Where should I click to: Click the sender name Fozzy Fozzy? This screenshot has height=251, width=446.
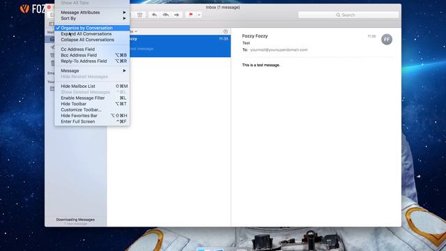pos(255,36)
